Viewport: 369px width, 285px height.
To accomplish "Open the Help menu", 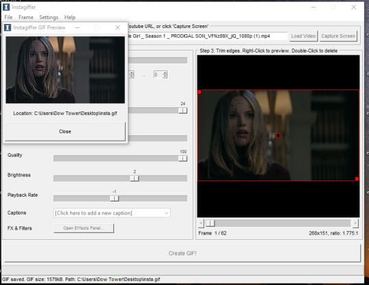I will (x=70, y=17).
